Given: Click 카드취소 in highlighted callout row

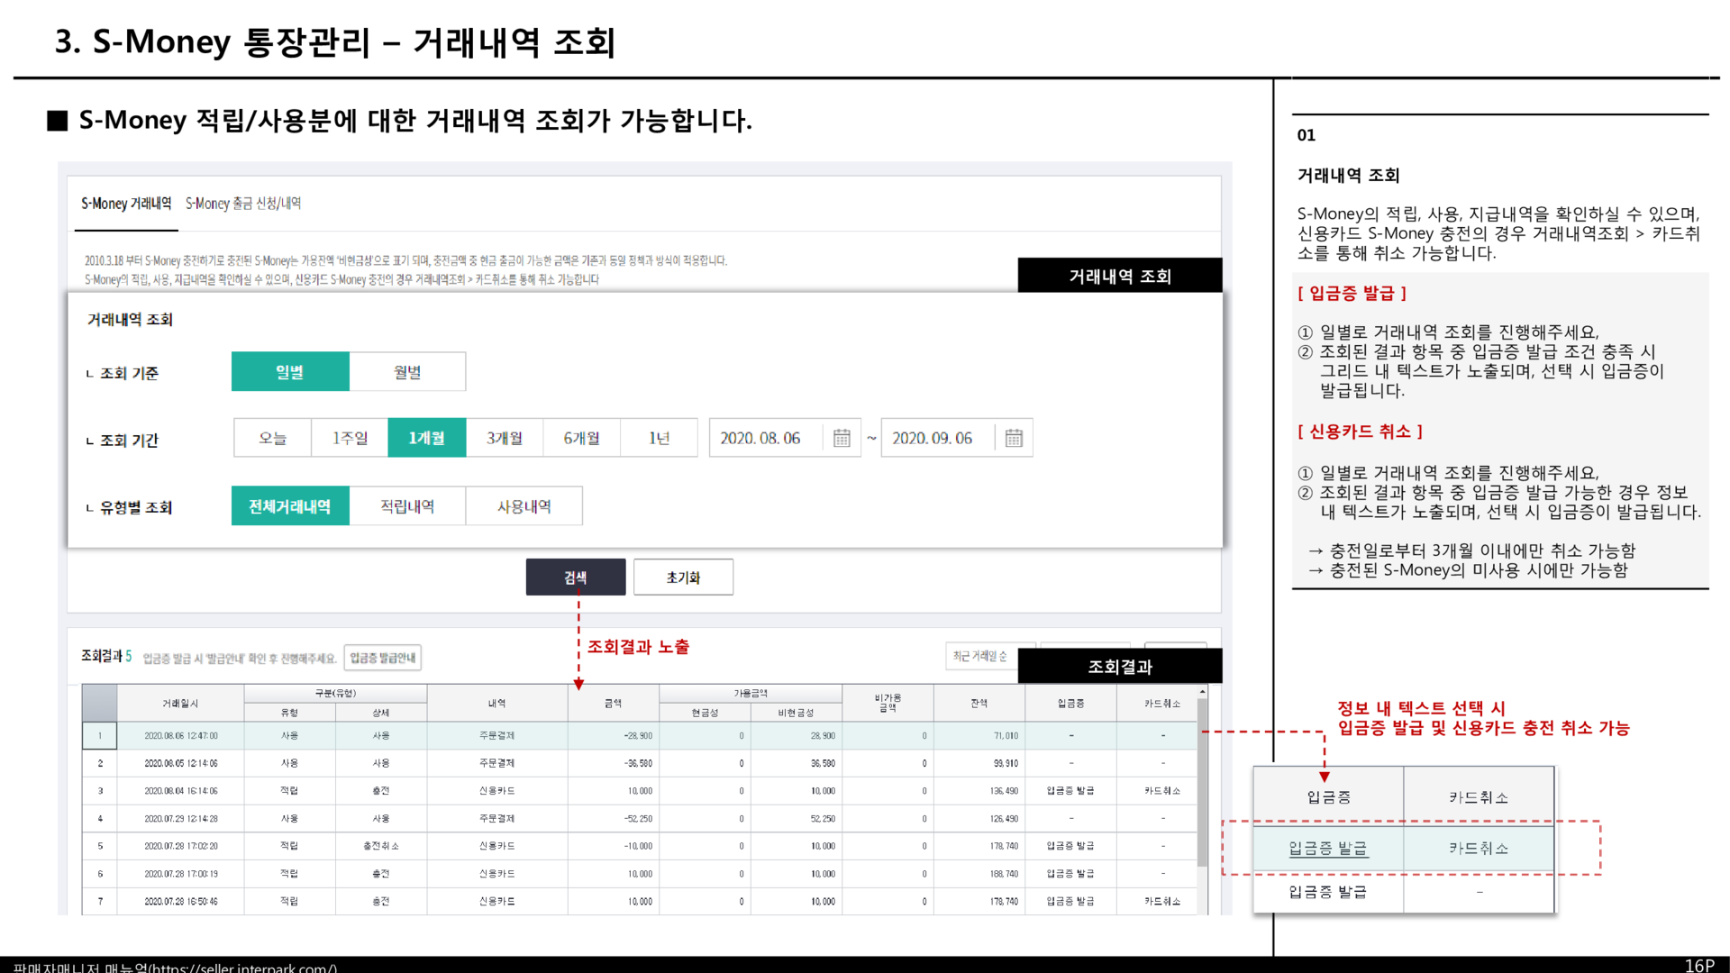Looking at the screenshot, I should 1479,849.
